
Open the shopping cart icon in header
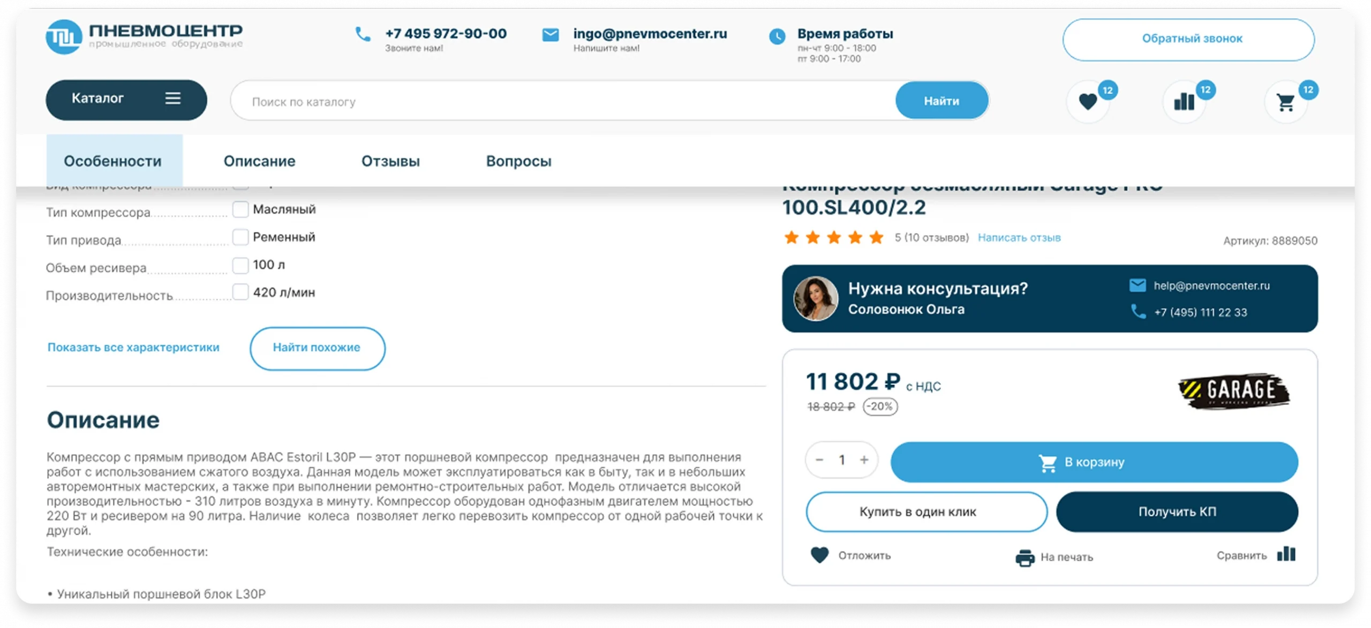coord(1285,101)
